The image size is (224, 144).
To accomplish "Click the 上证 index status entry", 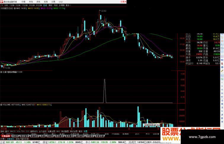I will click(x=20, y=142).
